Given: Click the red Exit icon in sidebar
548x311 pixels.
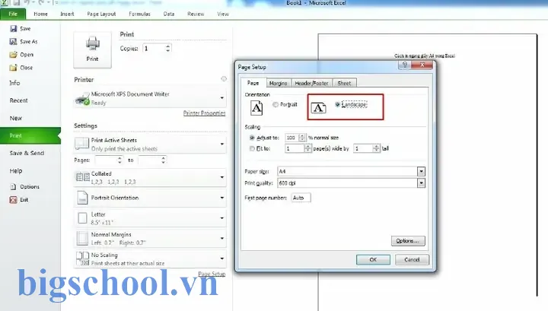Looking at the screenshot, I should coord(13,200).
